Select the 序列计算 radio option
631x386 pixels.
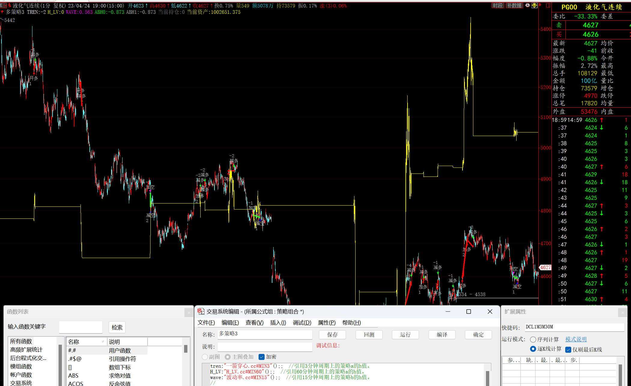tap(533, 340)
